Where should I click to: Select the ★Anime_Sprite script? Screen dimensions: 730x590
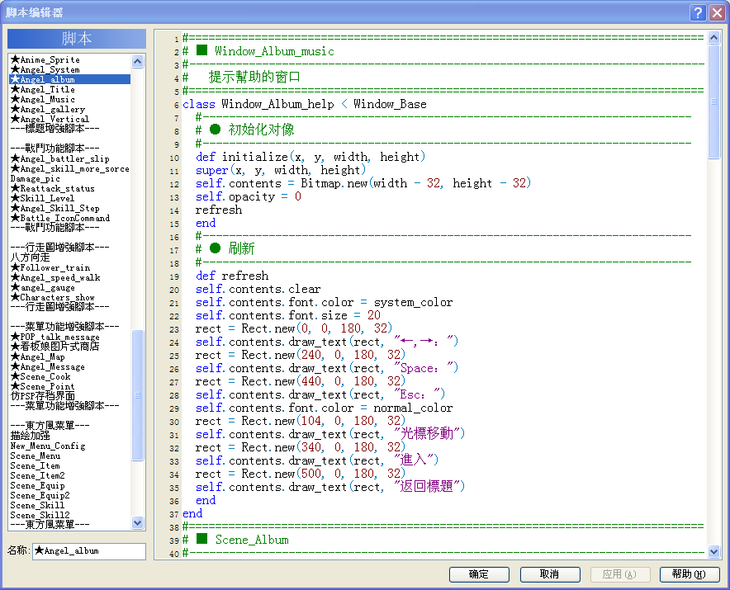point(70,59)
